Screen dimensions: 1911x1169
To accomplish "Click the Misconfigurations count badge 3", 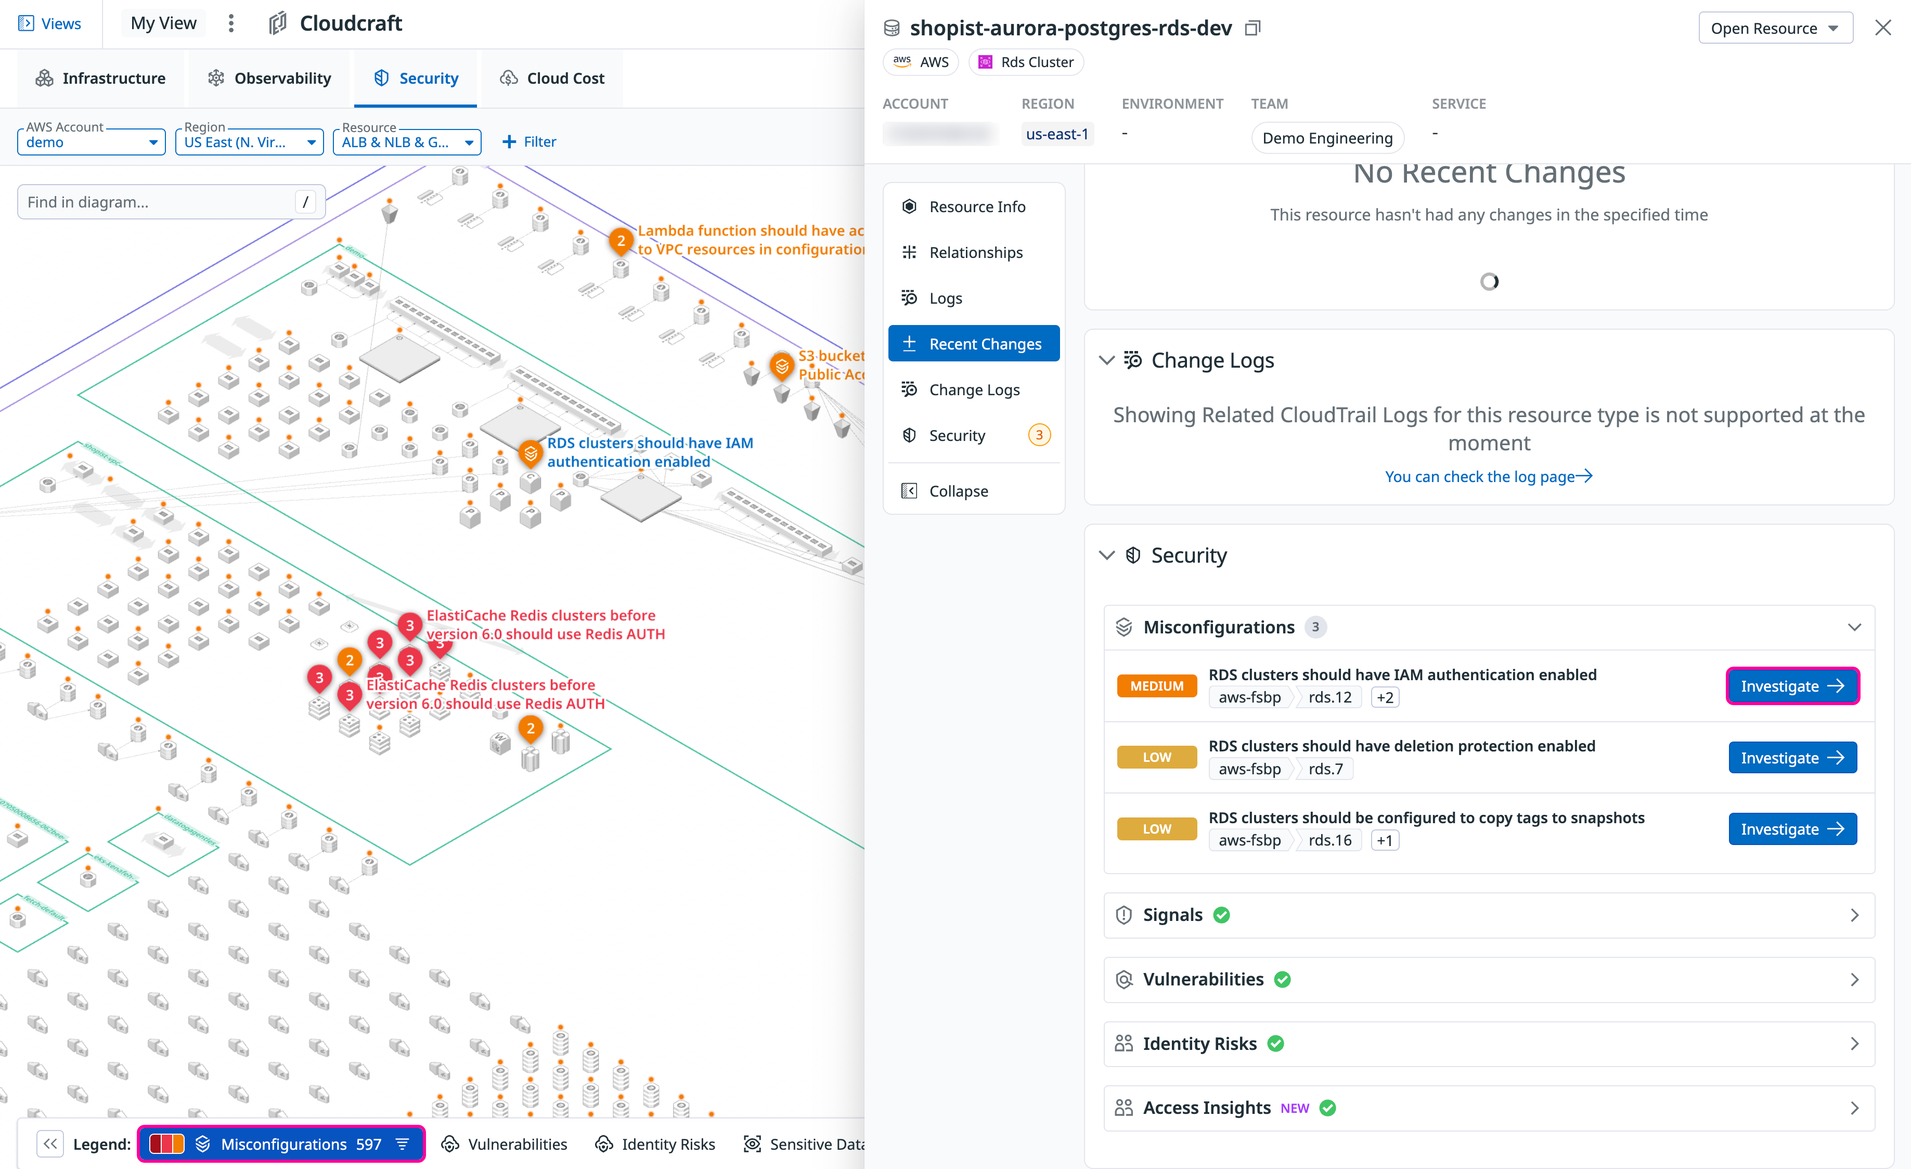I will [1315, 627].
